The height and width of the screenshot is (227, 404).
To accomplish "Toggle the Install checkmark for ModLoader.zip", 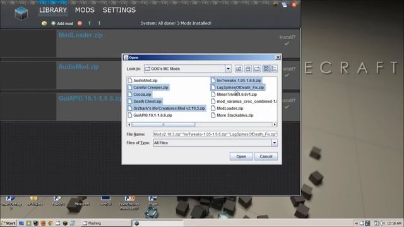I will coord(287,44).
